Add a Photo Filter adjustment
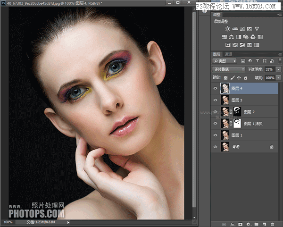The image size is (283, 227). pyautogui.click(x=246, y=37)
